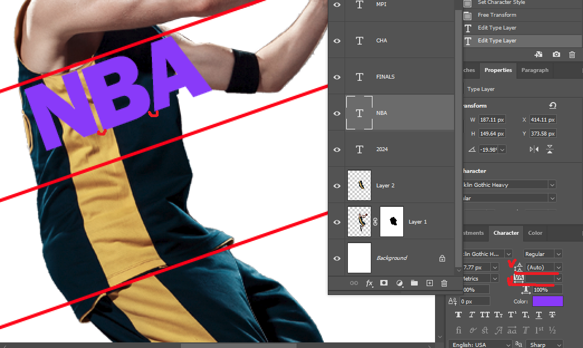Screen dimensions: 583x348
Task: Switch to the Properties tab
Action: 498,70
